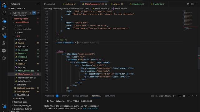
Task: Click the learning breadcrumb segment
Action: pos(48,9)
